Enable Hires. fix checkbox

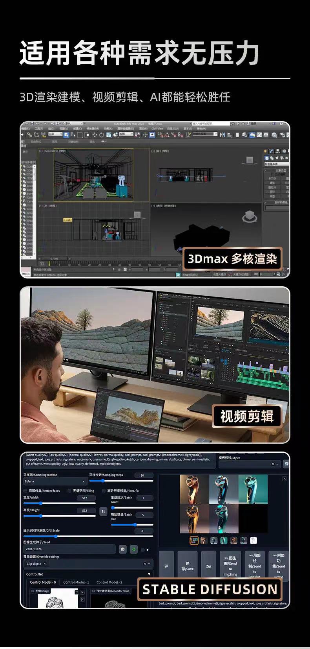click(104, 491)
